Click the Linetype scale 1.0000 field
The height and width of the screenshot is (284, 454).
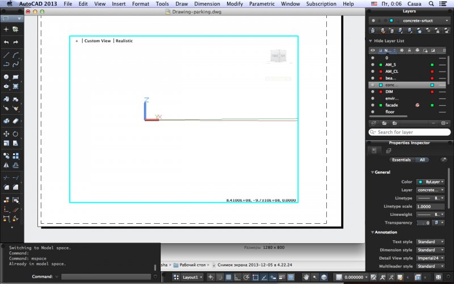point(430,206)
